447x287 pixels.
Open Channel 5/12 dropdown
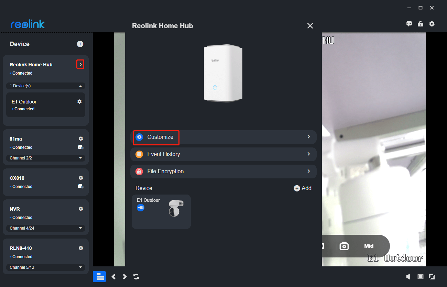(46, 267)
